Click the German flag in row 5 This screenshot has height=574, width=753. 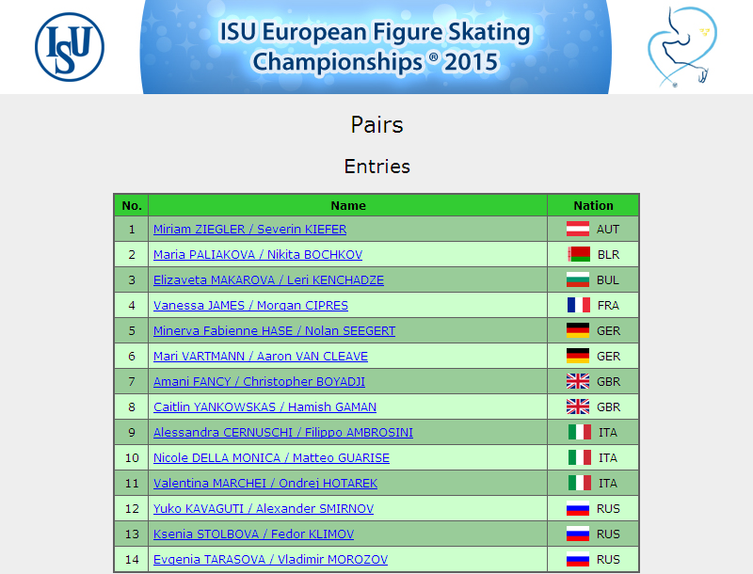[578, 330]
